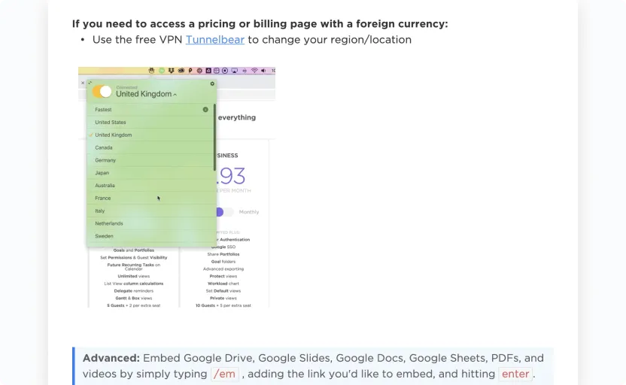Image resolution: width=626 pixels, height=385 pixels.
Task: Click the expand arrows icon on VPN panel
Action: [x=90, y=83]
